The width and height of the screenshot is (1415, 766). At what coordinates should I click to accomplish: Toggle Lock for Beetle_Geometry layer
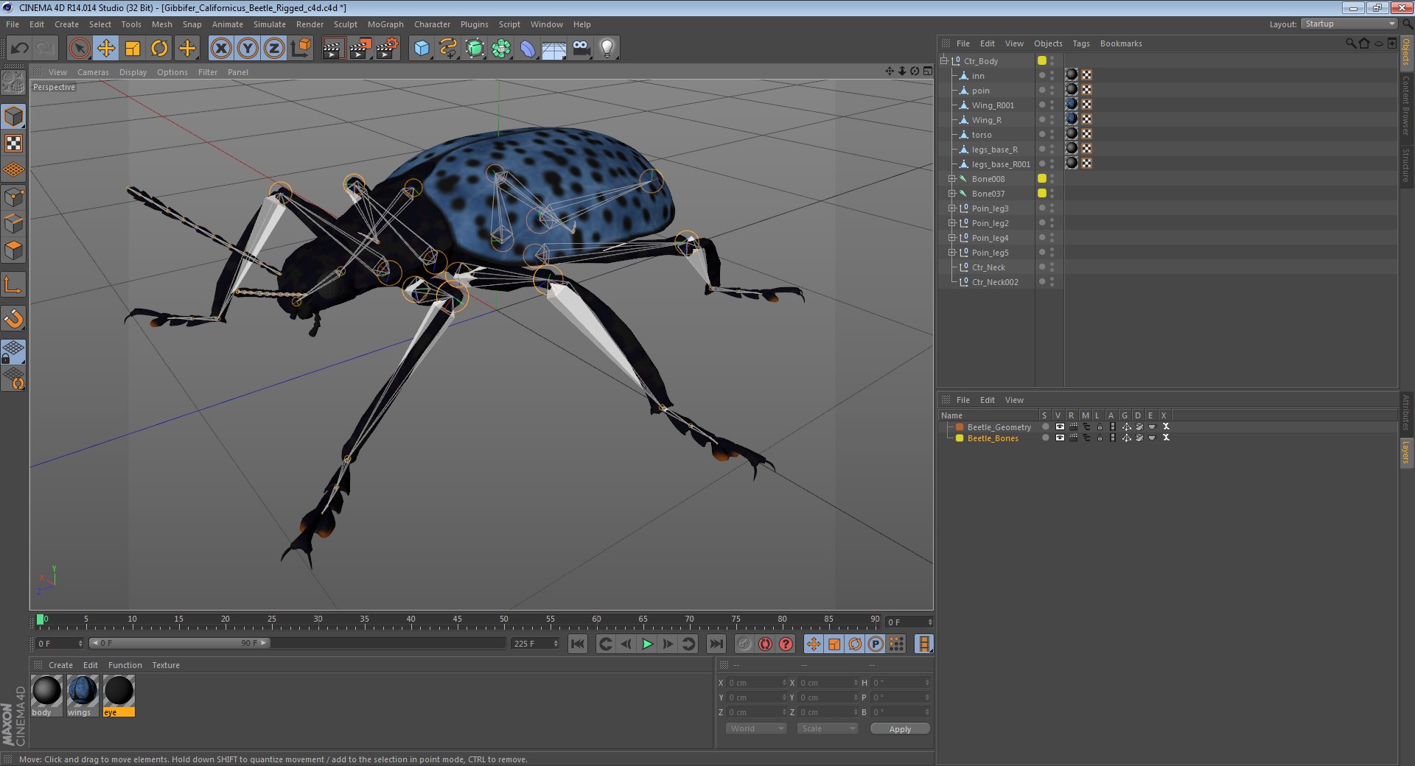click(x=1100, y=426)
